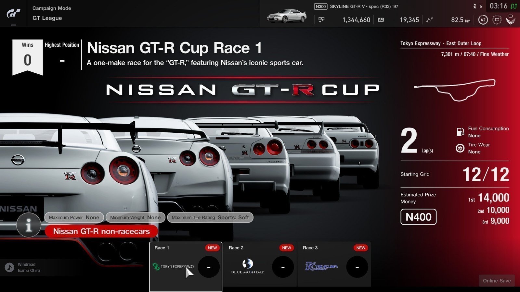This screenshot has height=292, width=520.
Task: Click the credits icon beside 1,344,660
Action: (x=321, y=20)
